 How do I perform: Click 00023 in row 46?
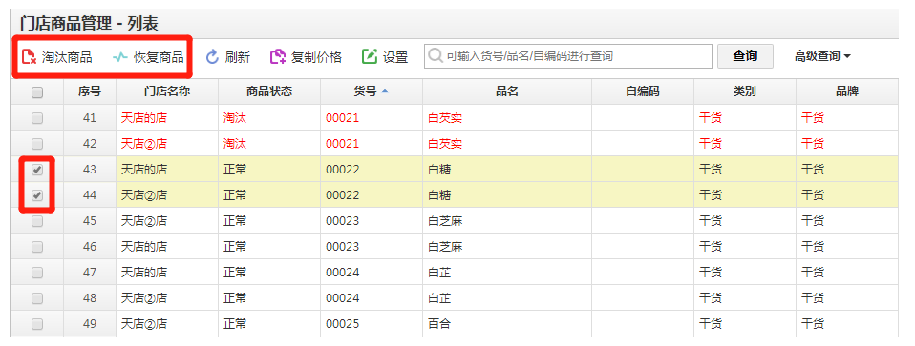[343, 246]
